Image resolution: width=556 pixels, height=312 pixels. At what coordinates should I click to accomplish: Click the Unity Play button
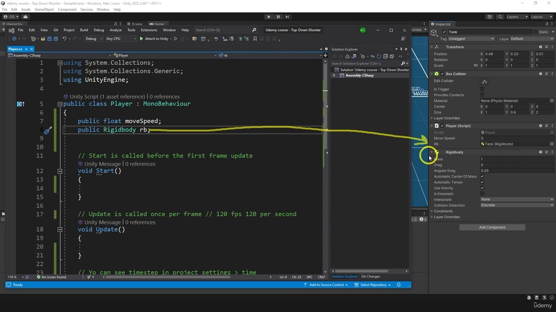tap(269, 17)
